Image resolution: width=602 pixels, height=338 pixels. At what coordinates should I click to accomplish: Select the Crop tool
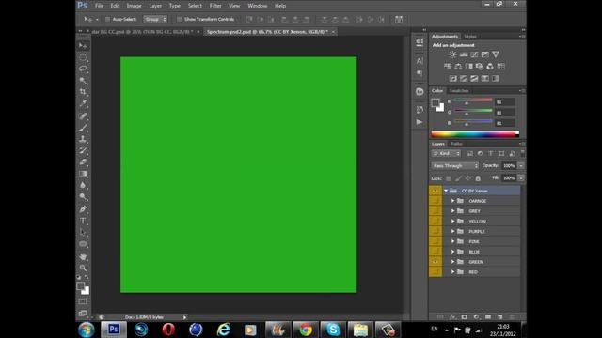pos(83,92)
